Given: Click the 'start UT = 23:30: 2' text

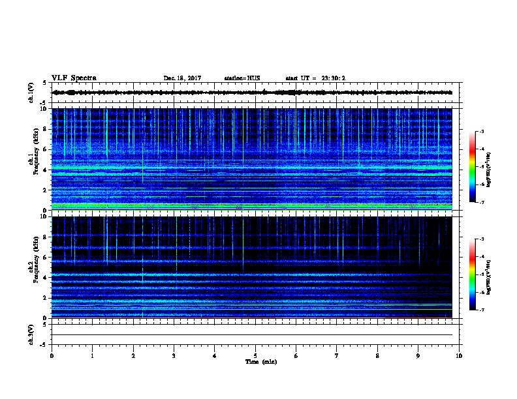Looking at the screenshot, I should point(315,78).
